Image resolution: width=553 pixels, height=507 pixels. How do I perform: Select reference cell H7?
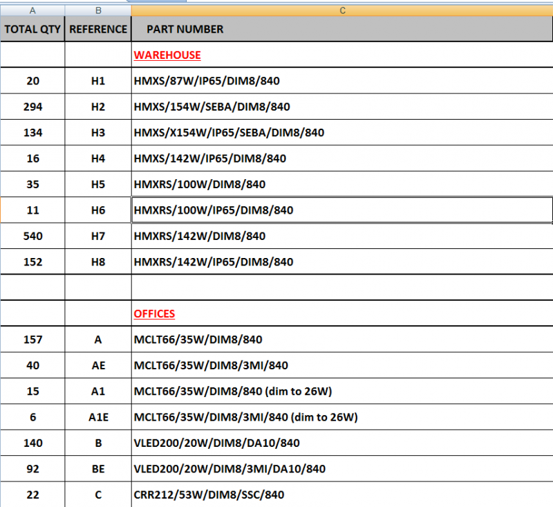[x=98, y=236]
